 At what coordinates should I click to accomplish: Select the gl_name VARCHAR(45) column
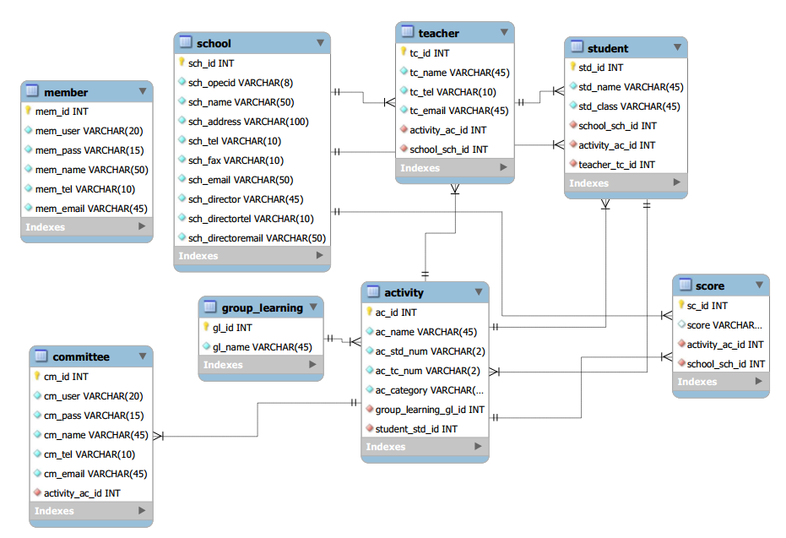tap(261, 347)
